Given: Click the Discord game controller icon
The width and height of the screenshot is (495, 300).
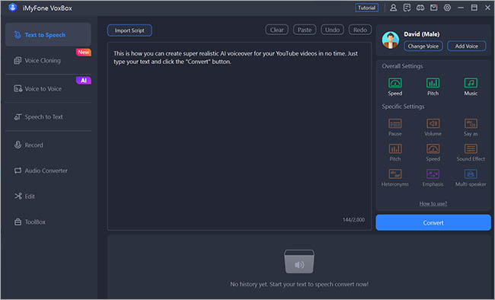Looking at the screenshot, I should pyautogui.click(x=420, y=8).
